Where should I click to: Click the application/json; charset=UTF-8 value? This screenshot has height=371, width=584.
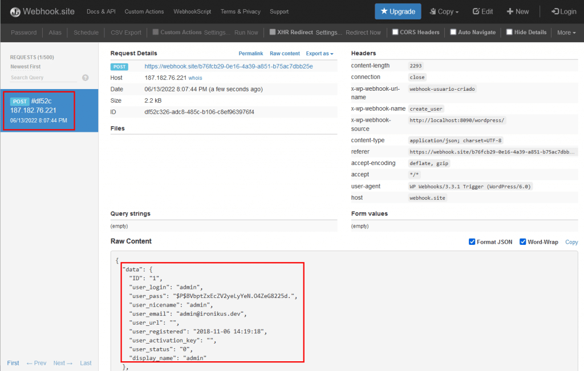tap(456, 140)
